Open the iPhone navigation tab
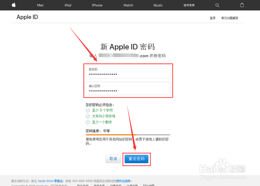Viewport: 260px width, 186px height. (x=97, y=5)
